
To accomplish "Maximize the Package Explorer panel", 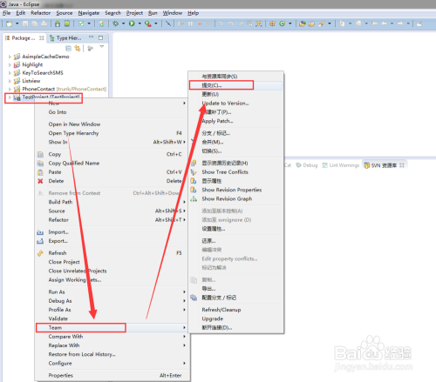I will [x=100, y=37].
